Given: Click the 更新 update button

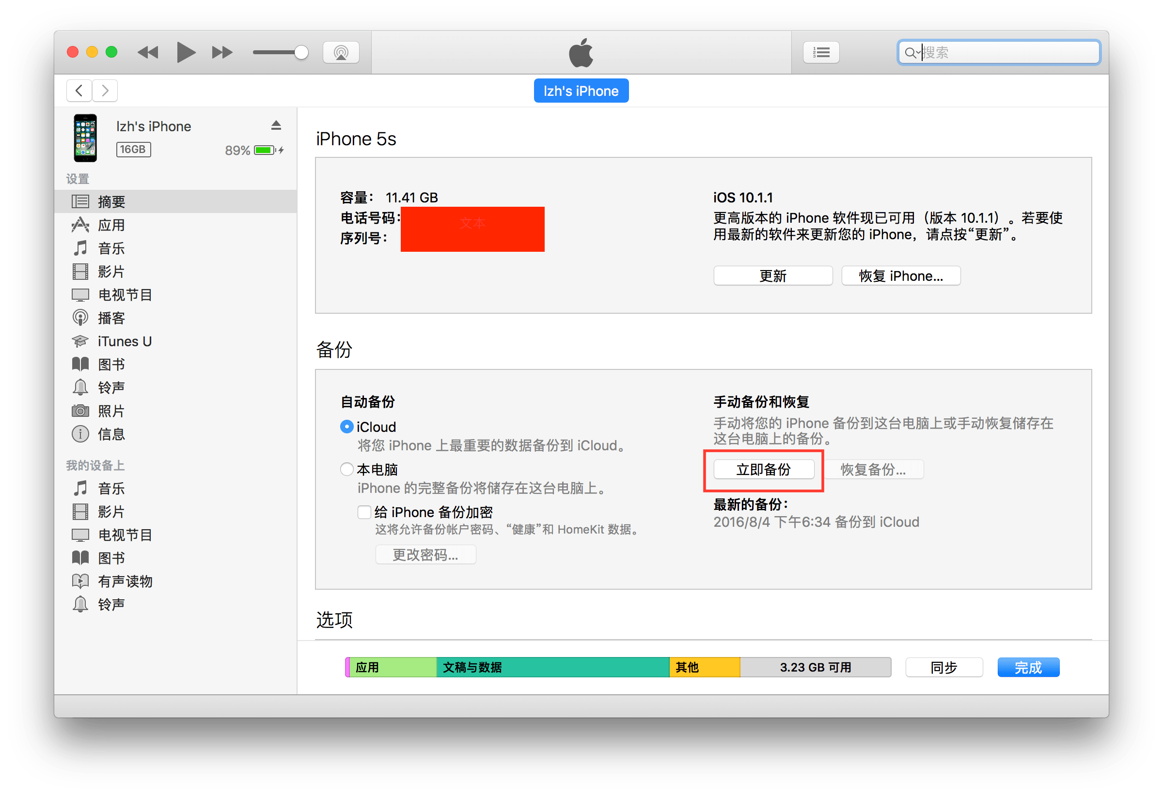Looking at the screenshot, I should pyautogui.click(x=772, y=276).
